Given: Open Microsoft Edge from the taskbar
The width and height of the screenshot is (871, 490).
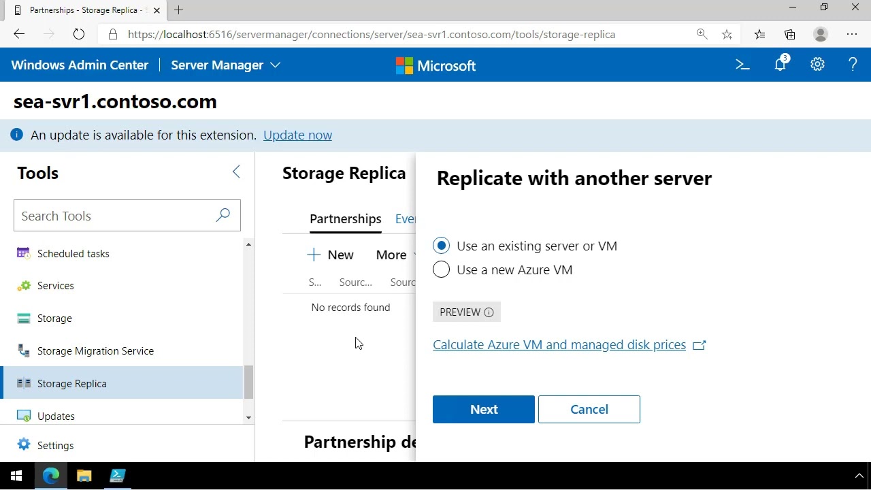Looking at the screenshot, I should [51, 476].
